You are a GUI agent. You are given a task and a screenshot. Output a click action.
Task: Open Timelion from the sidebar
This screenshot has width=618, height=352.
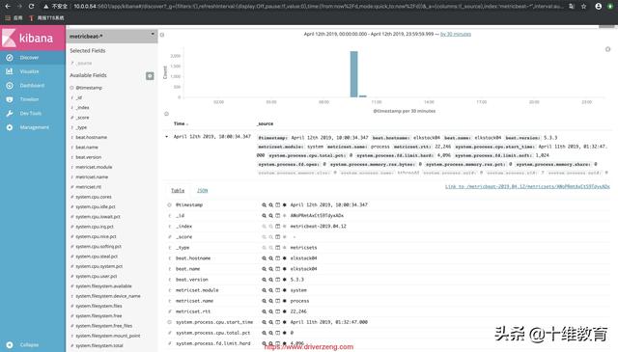(32, 99)
